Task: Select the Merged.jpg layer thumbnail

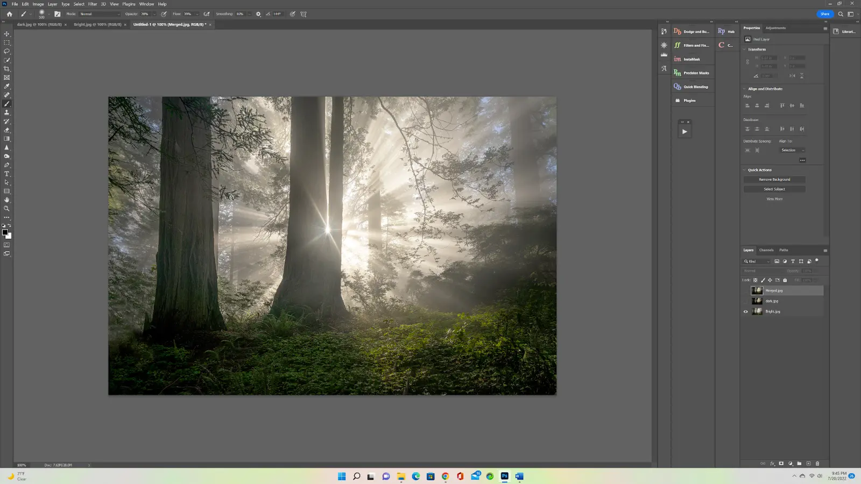Action: click(757, 290)
